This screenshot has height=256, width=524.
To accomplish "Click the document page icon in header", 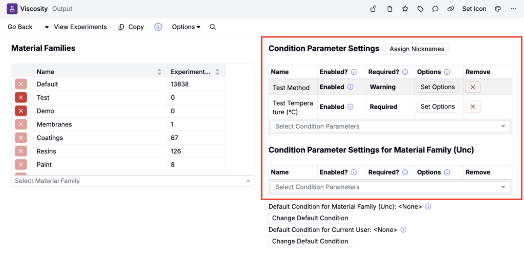I will (389, 9).
